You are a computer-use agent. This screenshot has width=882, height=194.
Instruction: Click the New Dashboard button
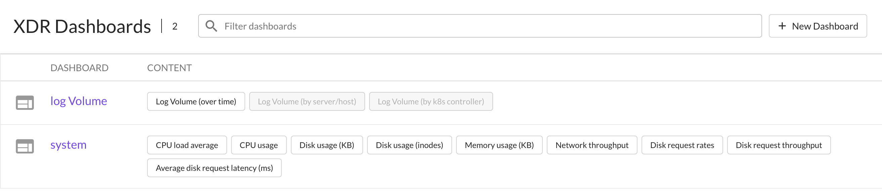pos(817,26)
